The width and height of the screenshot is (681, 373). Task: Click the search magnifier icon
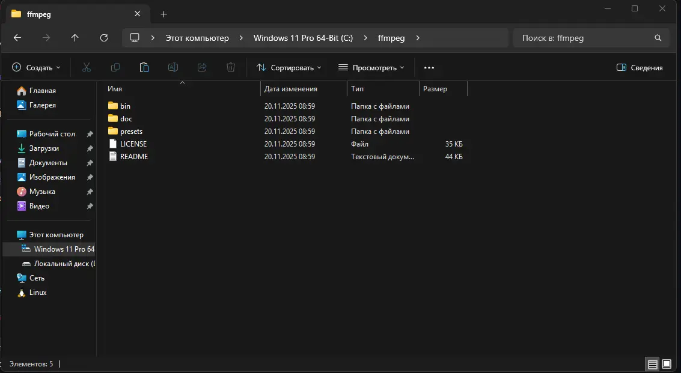click(x=658, y=38)
